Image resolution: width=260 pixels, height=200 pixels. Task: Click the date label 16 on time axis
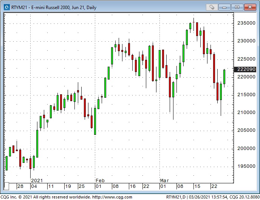tap(133, 186)
